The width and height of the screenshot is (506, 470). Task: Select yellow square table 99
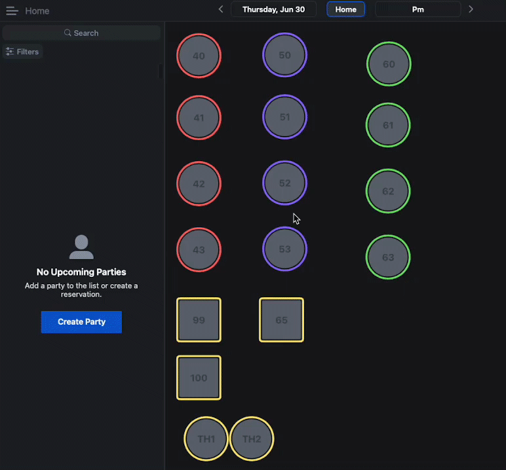click(199, 320)
